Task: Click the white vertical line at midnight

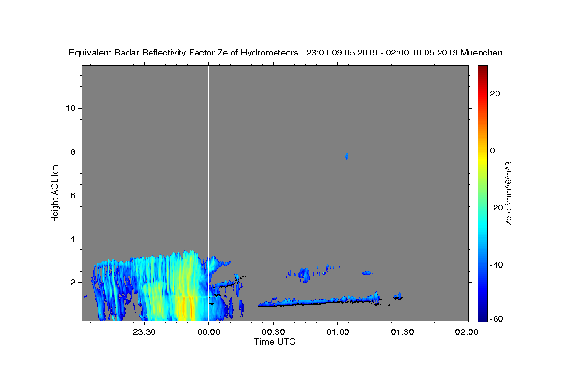Action: (x=208, y=193)
